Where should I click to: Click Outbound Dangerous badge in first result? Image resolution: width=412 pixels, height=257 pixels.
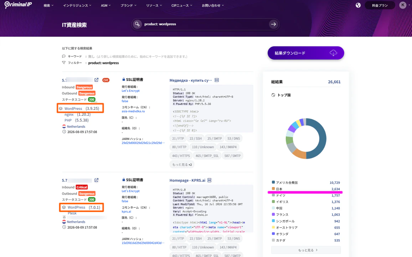coord(87,94)
